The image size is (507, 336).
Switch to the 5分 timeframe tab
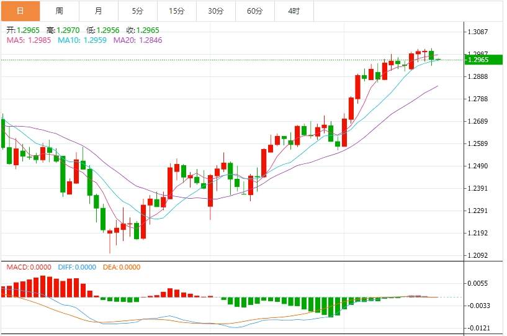pos(138,11)
